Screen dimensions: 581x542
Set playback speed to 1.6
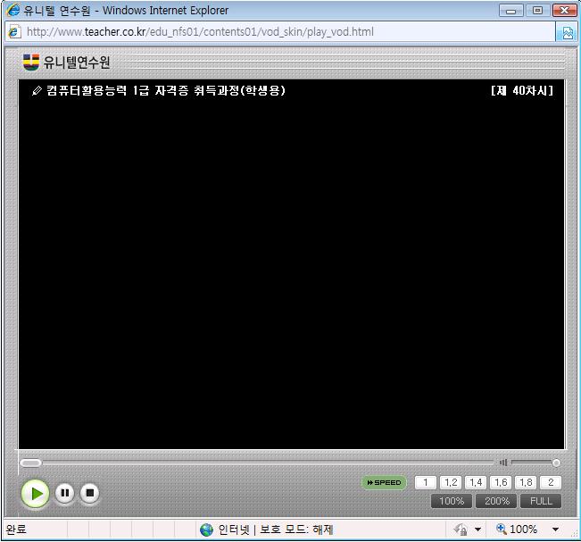(501, 482)
